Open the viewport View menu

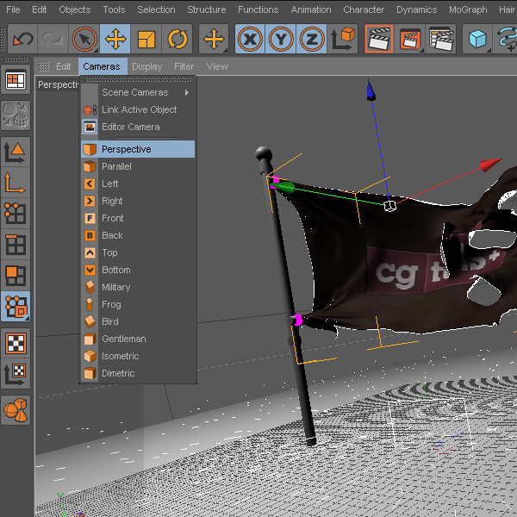(218, 66)
